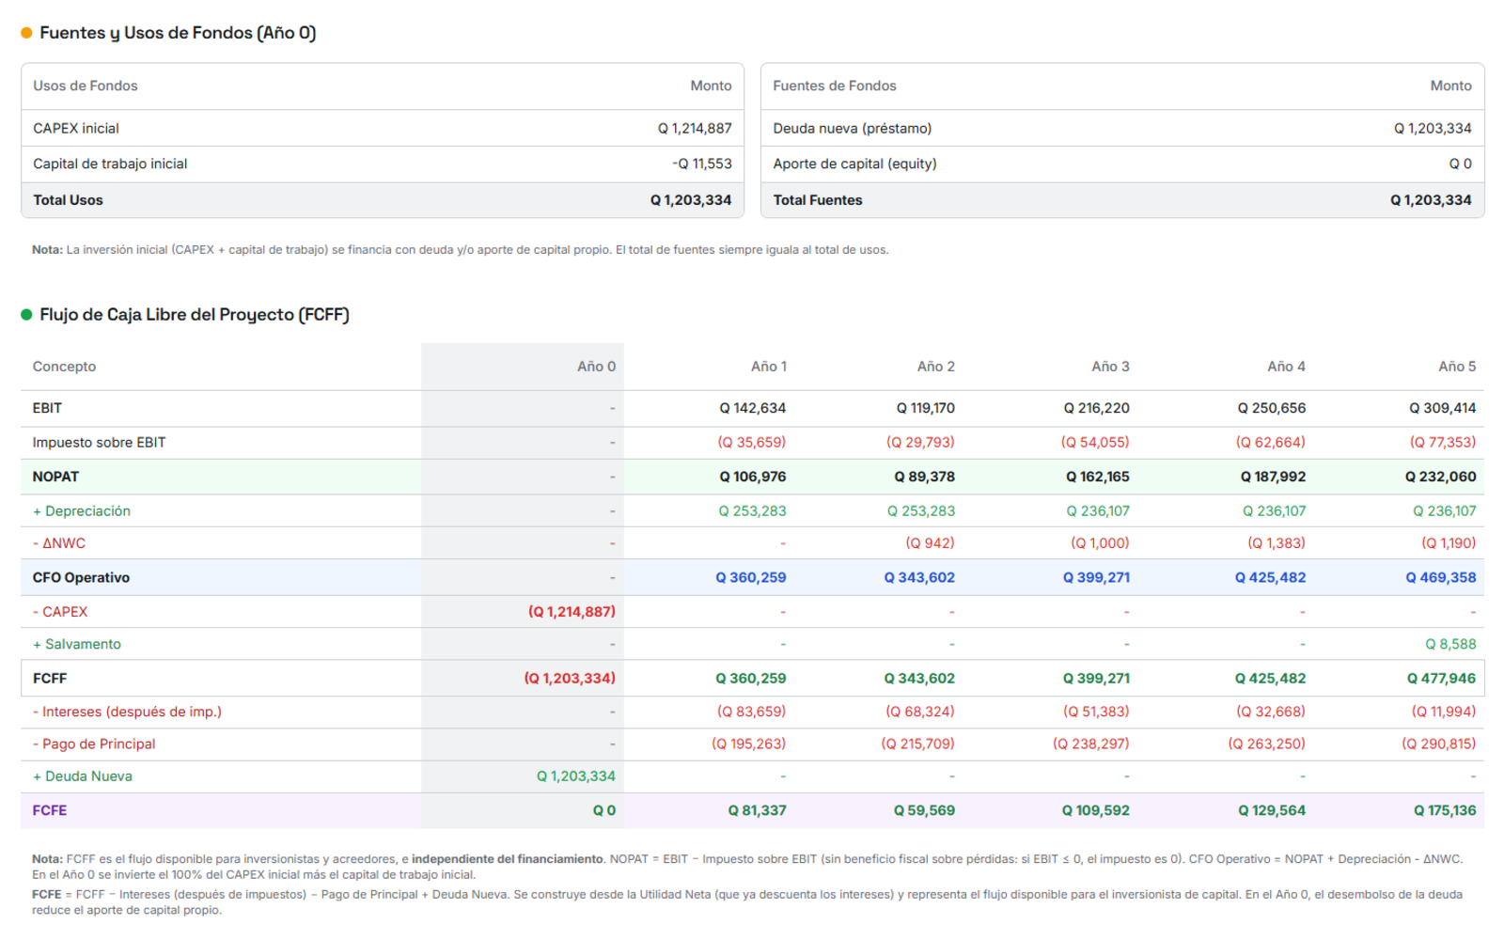Click the "Impuesto sobre EBIT" row label
The width and height of the screenshot is (1504, 940).
[x=99, y=443]
